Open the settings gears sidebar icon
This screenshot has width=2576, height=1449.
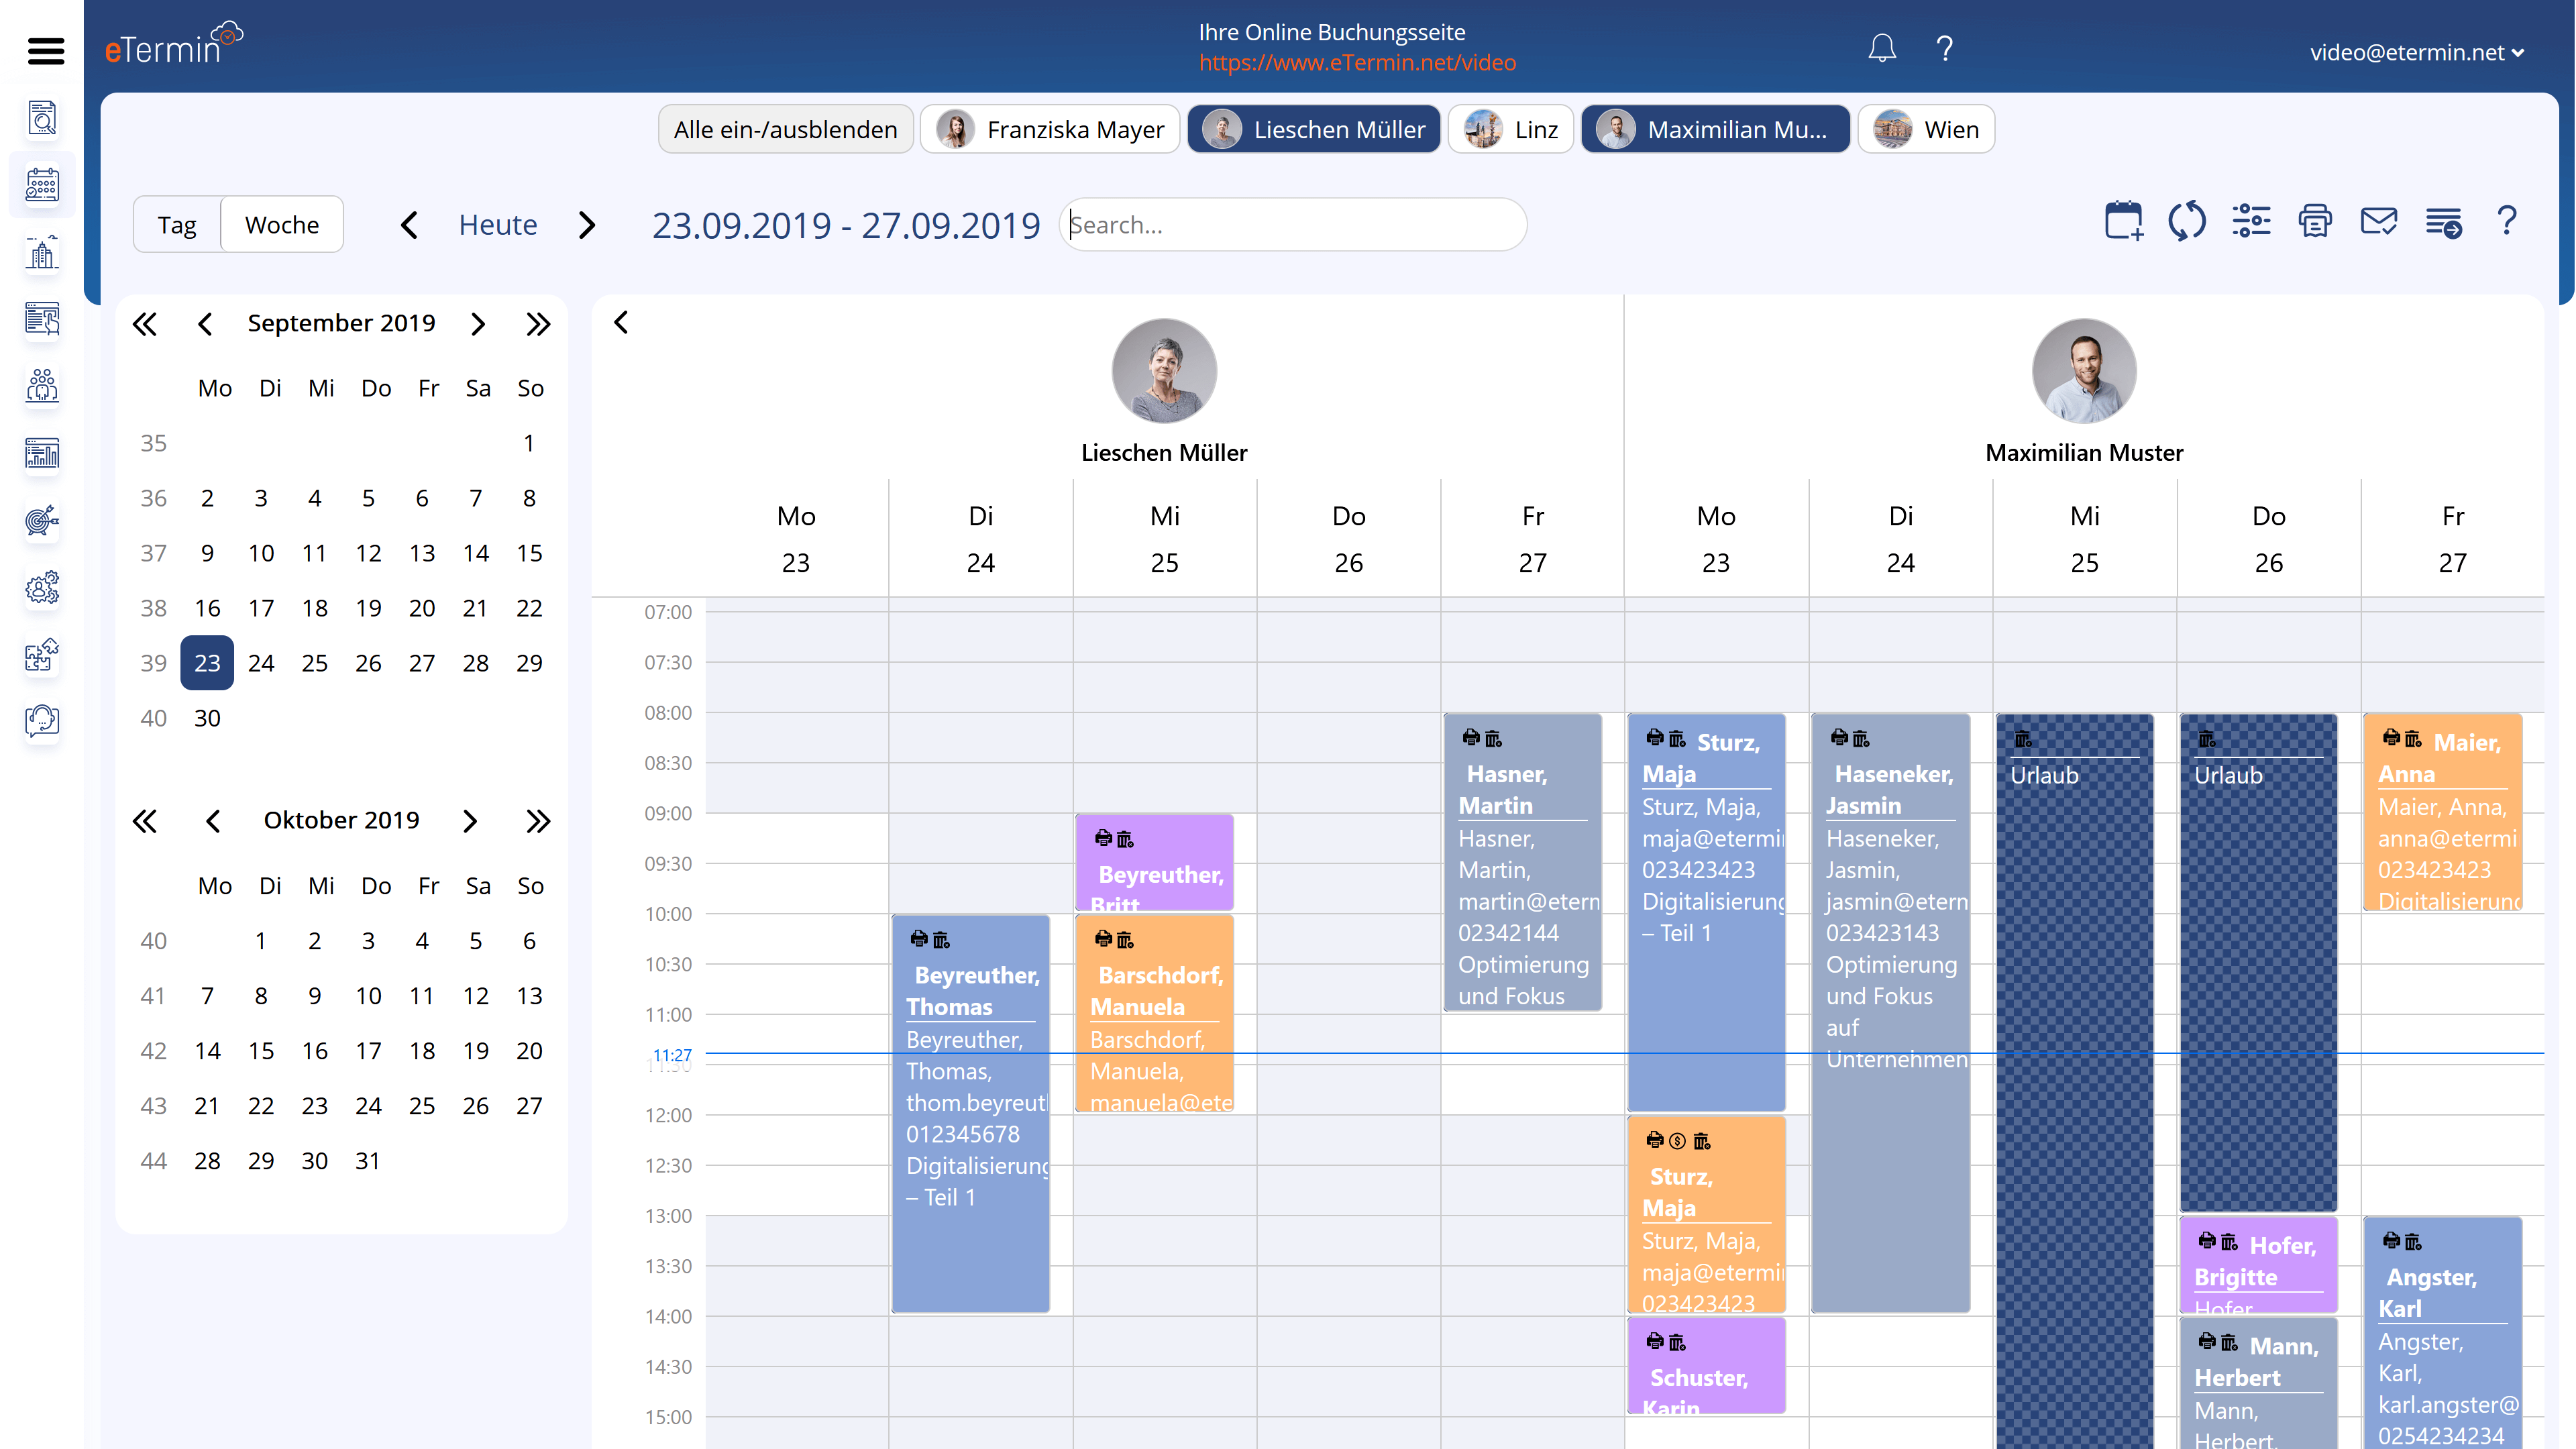pos(42,587)
